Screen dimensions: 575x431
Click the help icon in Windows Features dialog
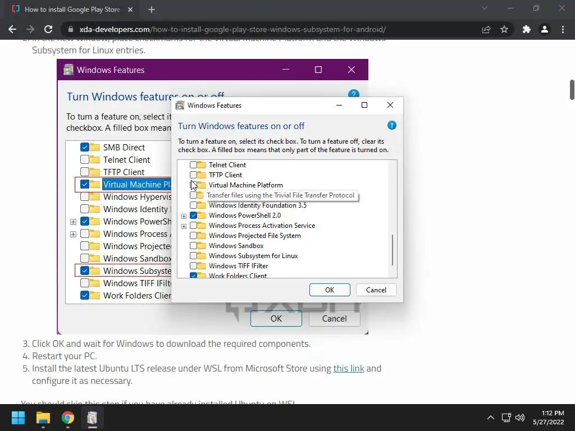click(x=391, y=125)
